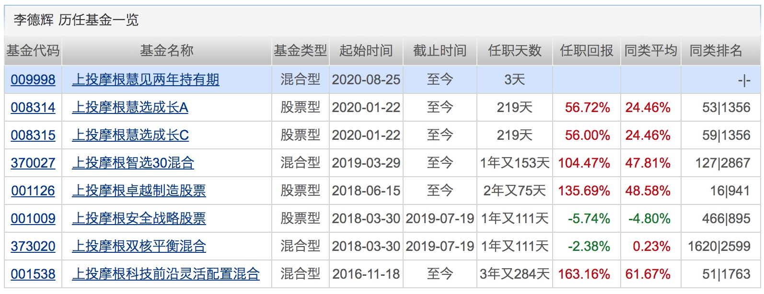
Task: Select ranking 53|1356
Action: pos(727,107)
